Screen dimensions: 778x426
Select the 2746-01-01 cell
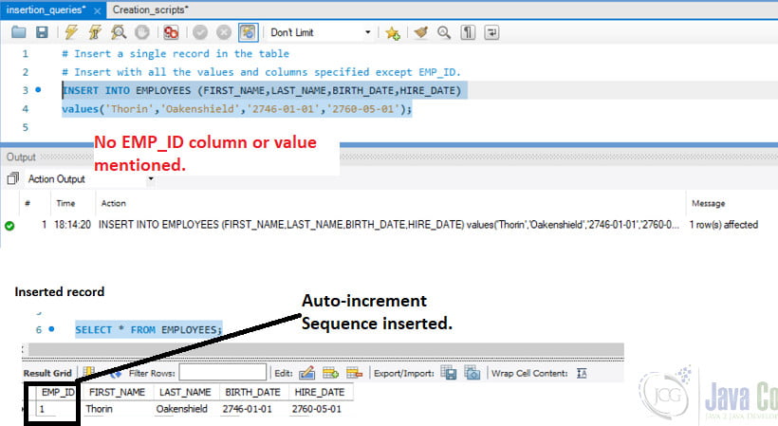[x=253, y=409]
